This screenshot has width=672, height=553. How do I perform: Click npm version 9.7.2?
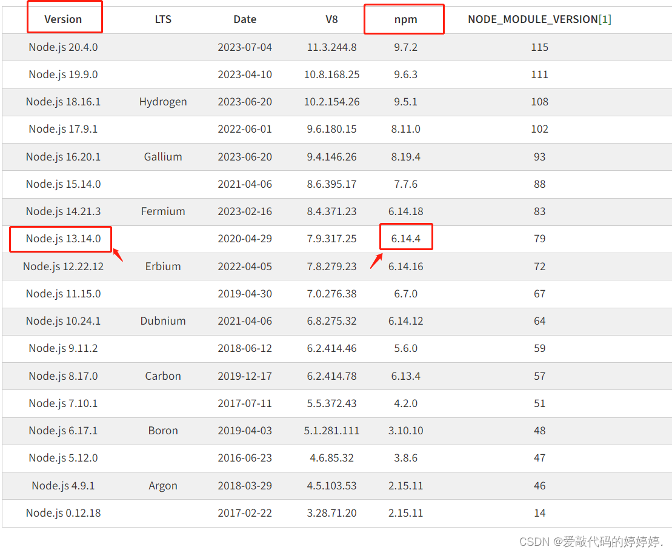[x=405, y=47]
